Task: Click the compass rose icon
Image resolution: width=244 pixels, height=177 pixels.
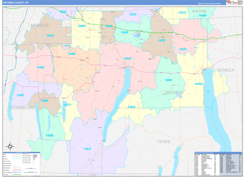Action: pyautogui.click(x=10, y=146)
